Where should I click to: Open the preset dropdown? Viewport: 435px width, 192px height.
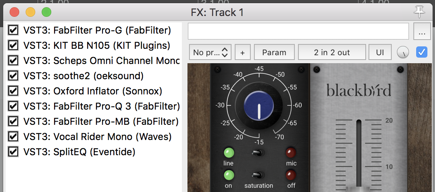[210, 52]
